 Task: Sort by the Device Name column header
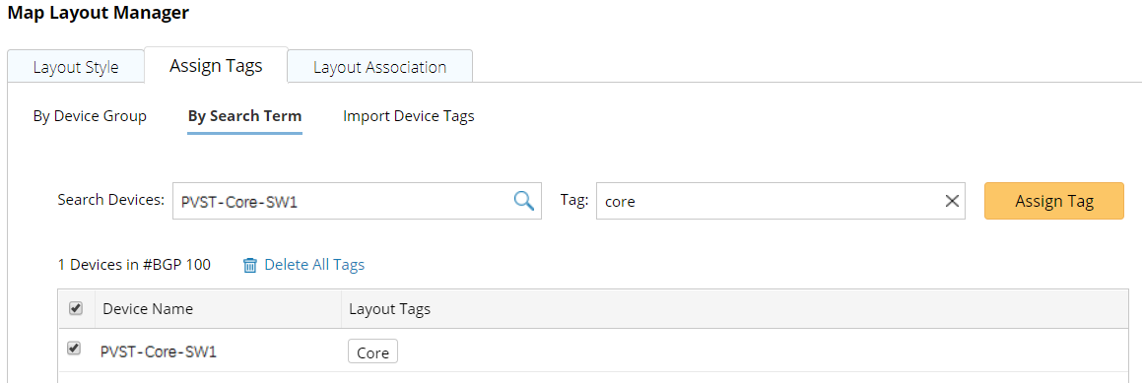click(x=148, y=309)
